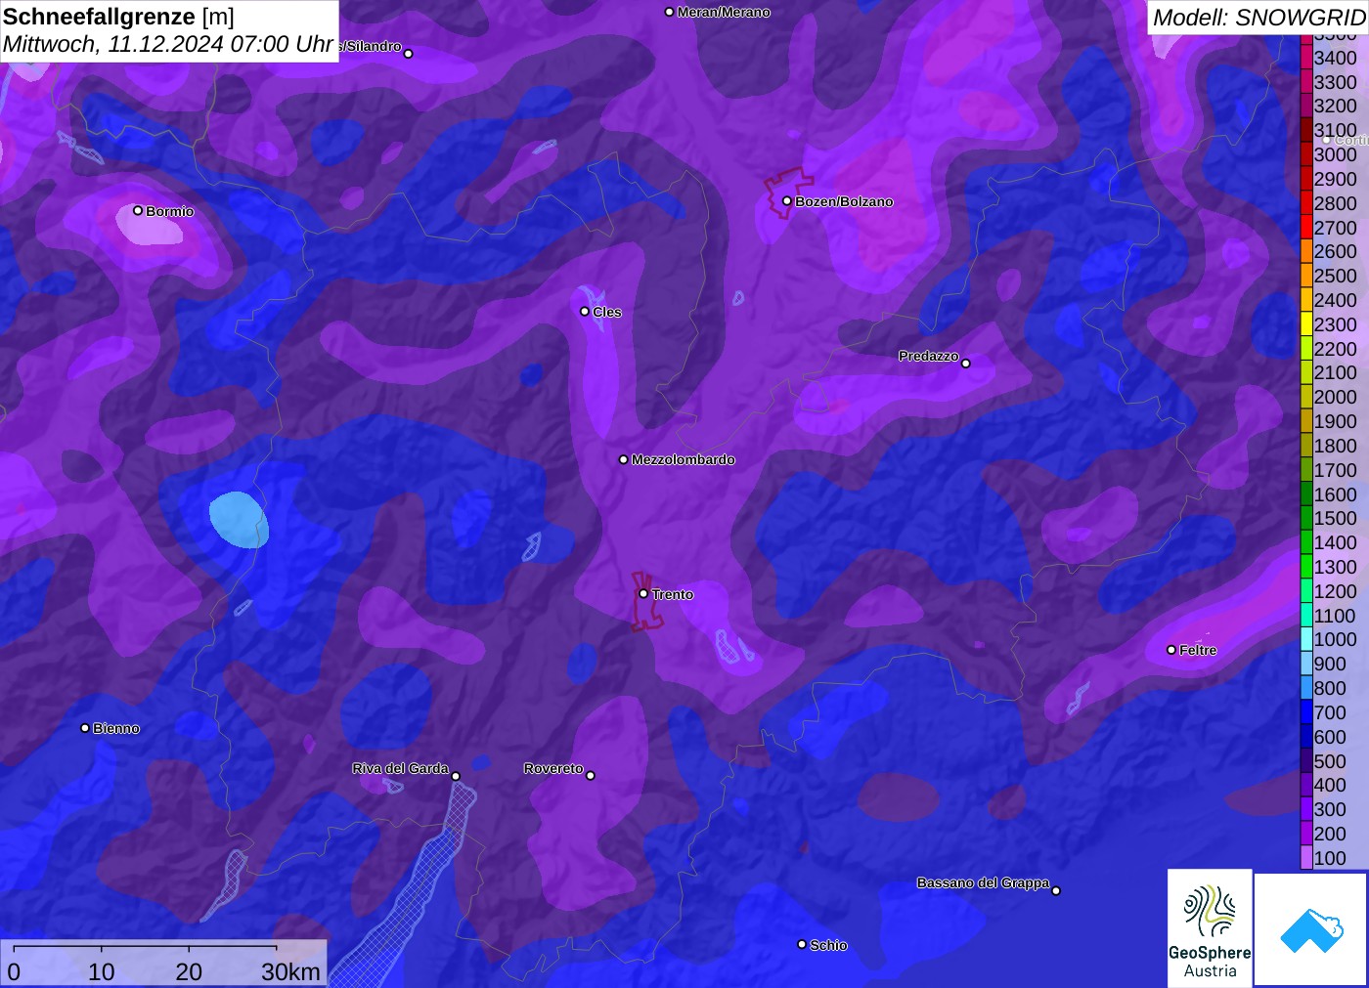Click the "3400" legend value
Viewport: 1369px width, 988px height.
pyautogui.click(x=1336, y=58)
